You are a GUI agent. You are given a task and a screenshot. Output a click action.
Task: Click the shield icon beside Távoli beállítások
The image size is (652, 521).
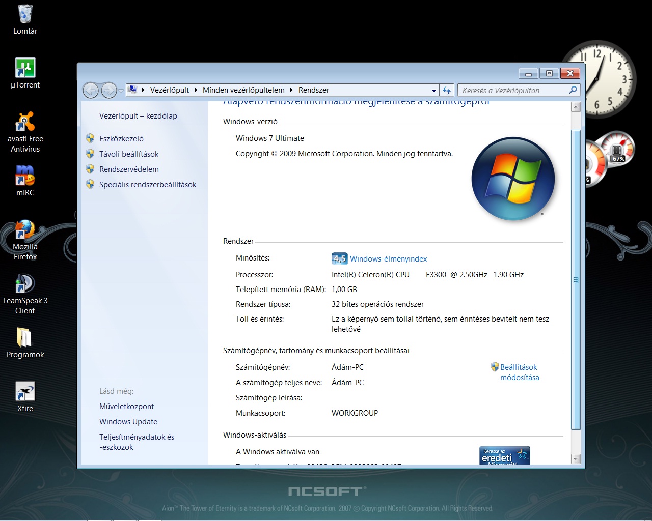[90, 154]
